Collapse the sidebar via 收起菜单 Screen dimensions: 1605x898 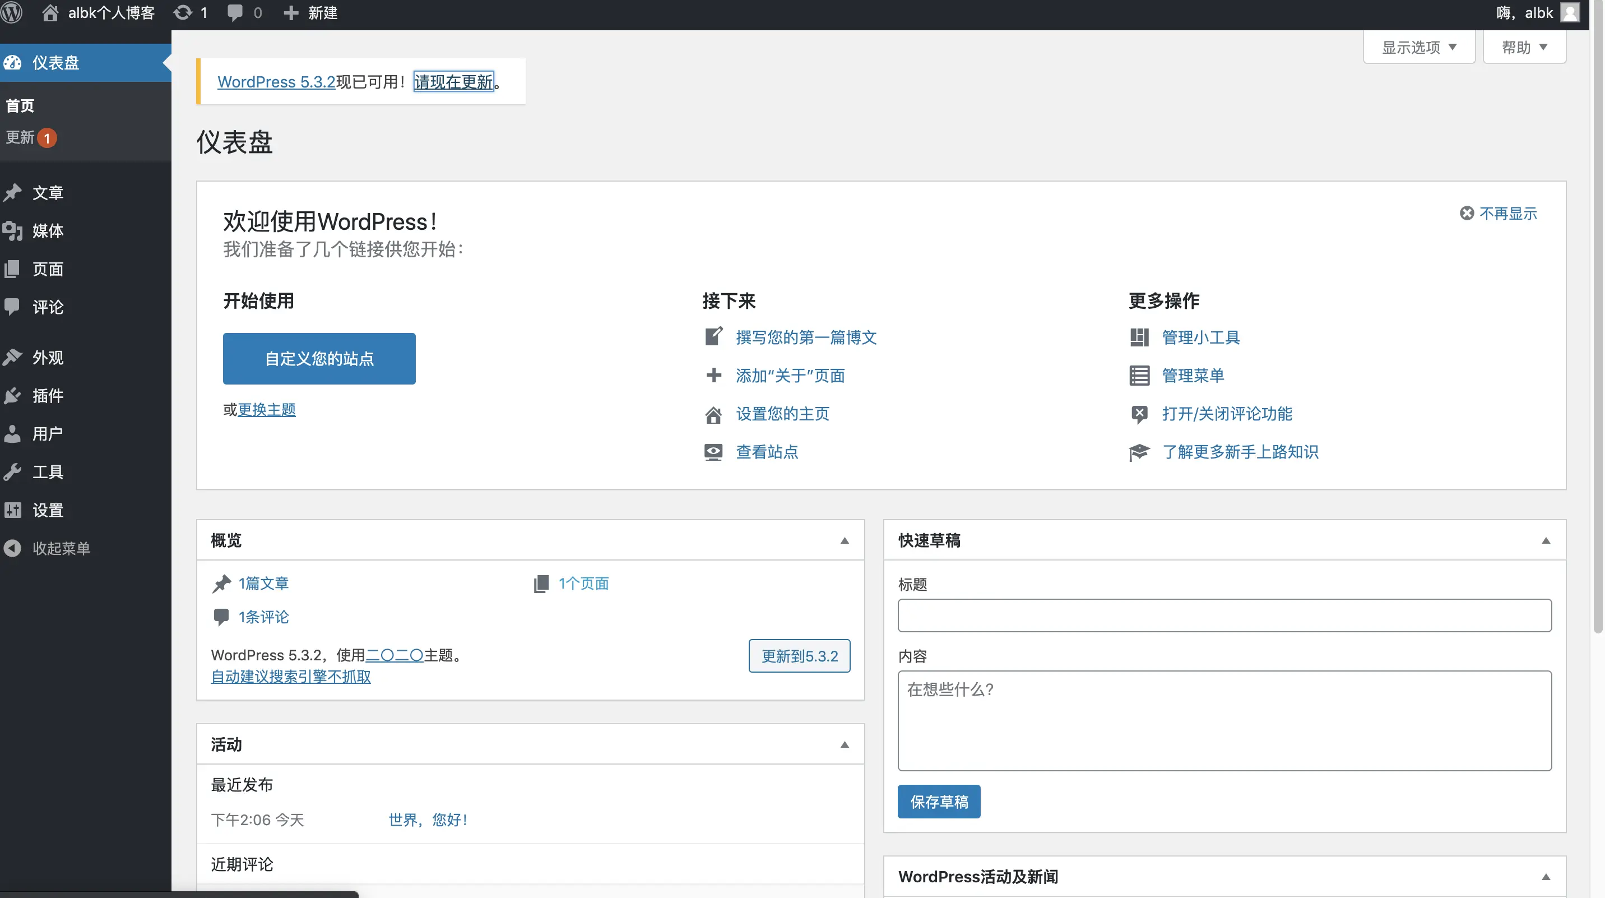61,548
